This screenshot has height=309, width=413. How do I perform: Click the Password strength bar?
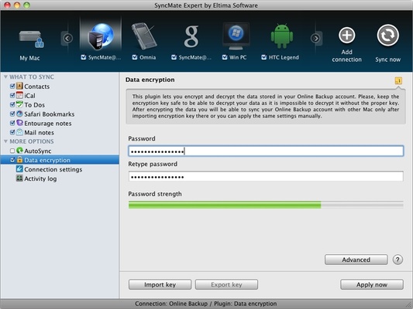[x=266, y=205]
